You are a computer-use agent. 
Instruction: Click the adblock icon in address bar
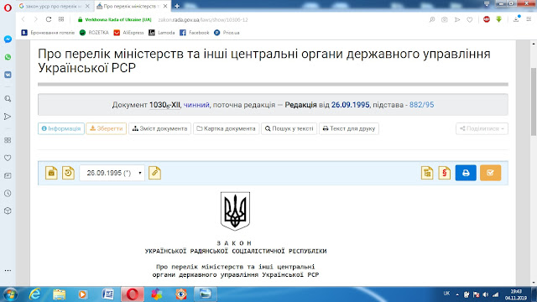click(x=487, y=19)
